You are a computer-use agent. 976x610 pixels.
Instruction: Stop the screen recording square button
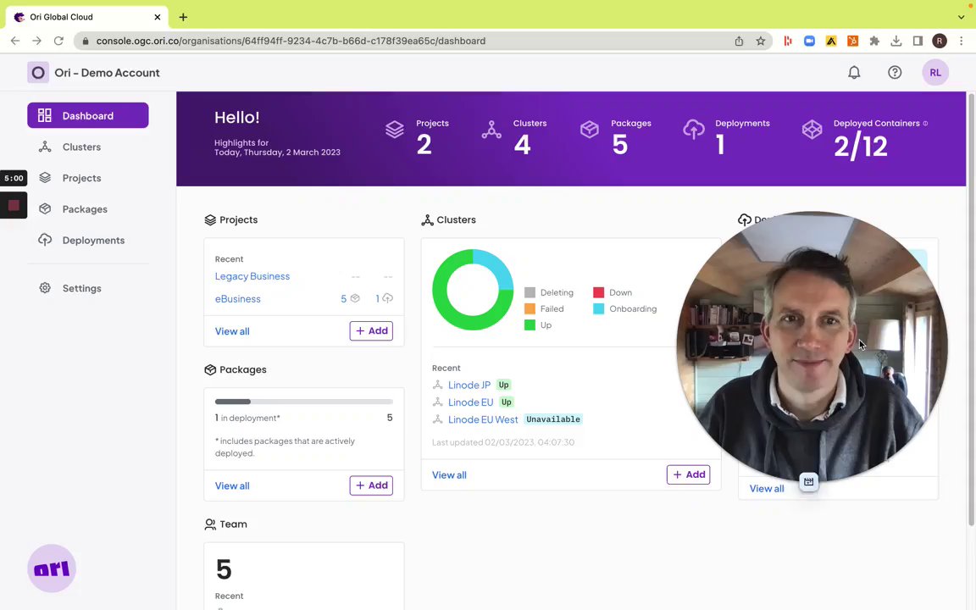[14, 205]
